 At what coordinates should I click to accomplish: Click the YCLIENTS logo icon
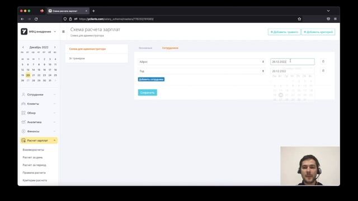tap(24, 31)
